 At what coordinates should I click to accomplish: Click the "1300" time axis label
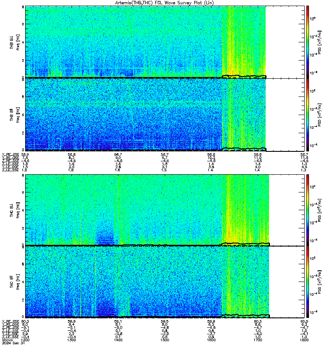(71, 340)
